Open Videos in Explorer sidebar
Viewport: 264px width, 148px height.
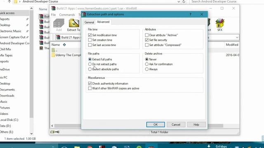(x=4, y=114)
